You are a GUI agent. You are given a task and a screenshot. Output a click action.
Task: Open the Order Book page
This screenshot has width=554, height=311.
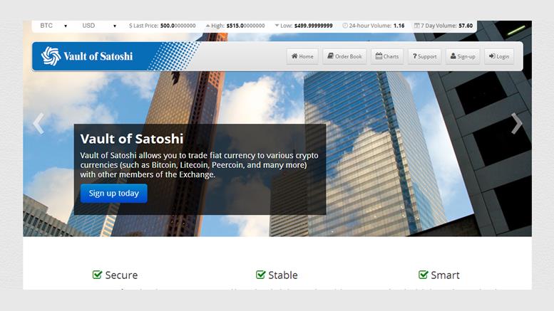point(344,56)
